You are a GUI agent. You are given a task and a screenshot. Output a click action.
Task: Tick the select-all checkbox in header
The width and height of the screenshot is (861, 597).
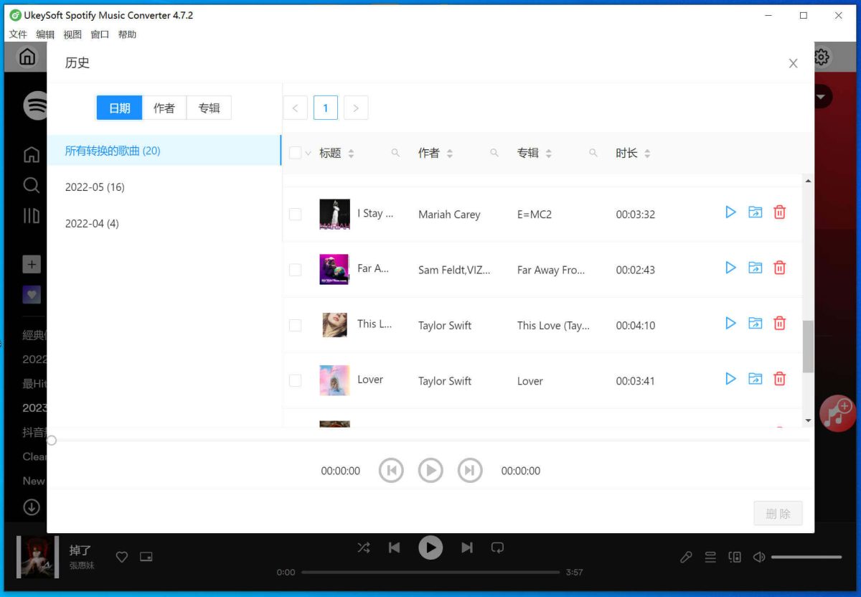tap(295, 153)
